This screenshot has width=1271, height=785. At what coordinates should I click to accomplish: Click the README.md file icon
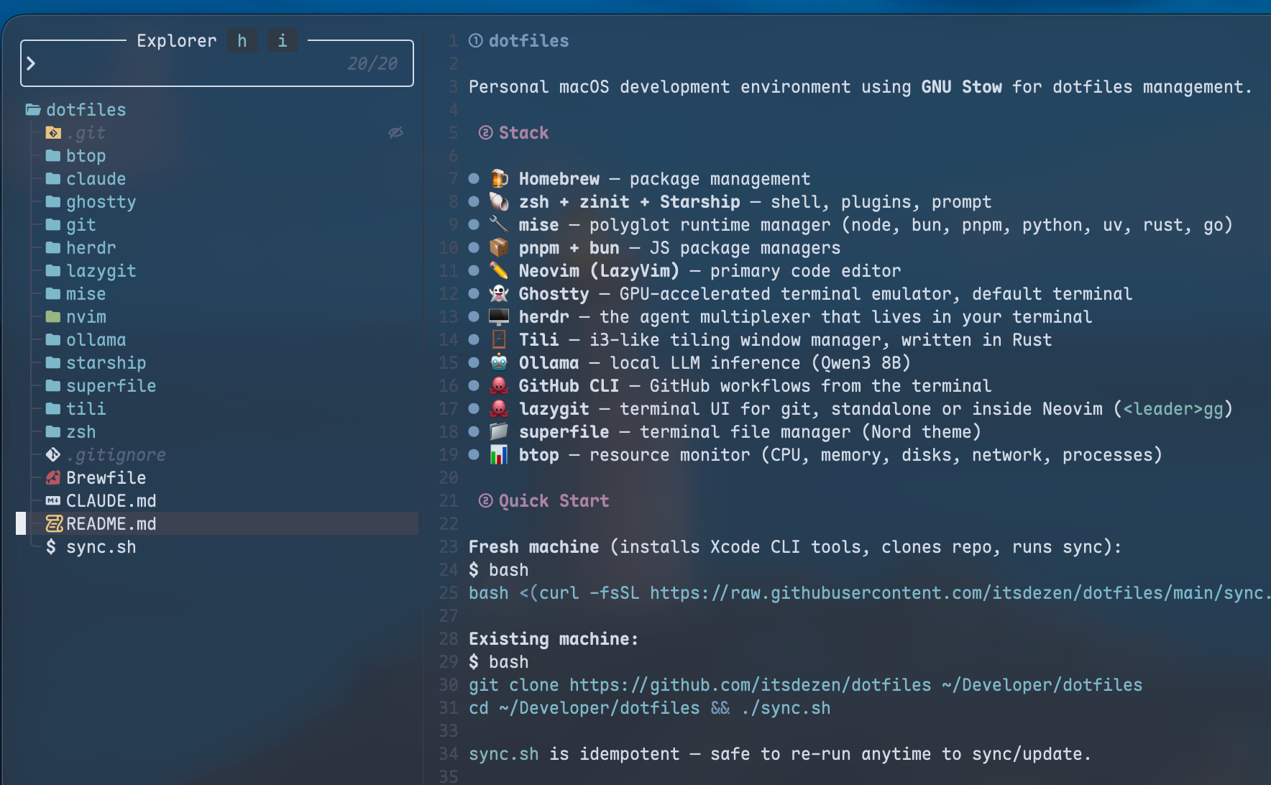(x=54, y=524)
